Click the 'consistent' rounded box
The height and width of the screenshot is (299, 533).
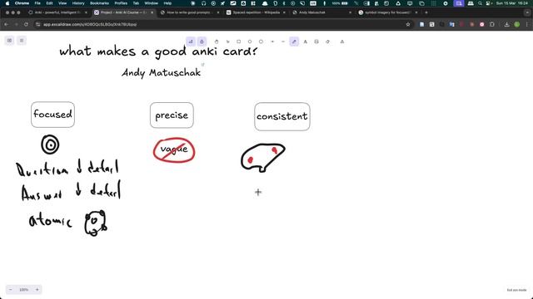click(x=282, y=116)
